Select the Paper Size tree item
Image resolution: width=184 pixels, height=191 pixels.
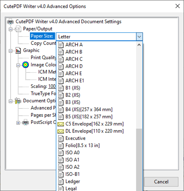click(42, 36)
